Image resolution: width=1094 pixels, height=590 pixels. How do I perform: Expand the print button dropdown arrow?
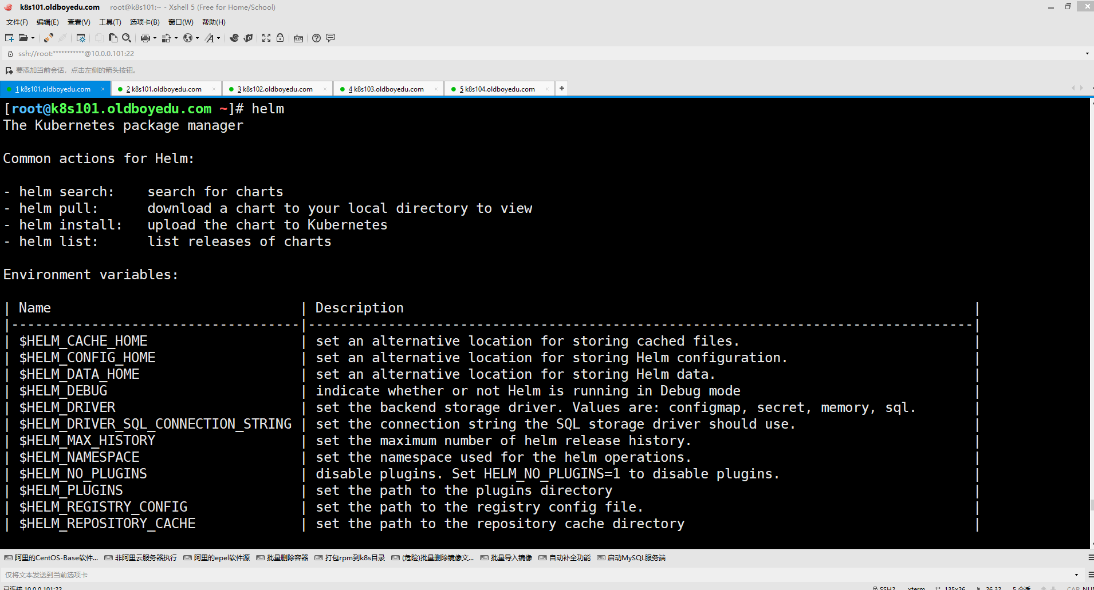155,38
